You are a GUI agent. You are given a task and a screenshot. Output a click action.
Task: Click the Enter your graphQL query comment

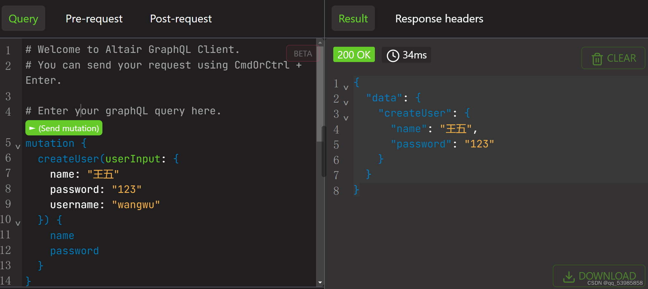pyautogui.click(x=124, y=111)
